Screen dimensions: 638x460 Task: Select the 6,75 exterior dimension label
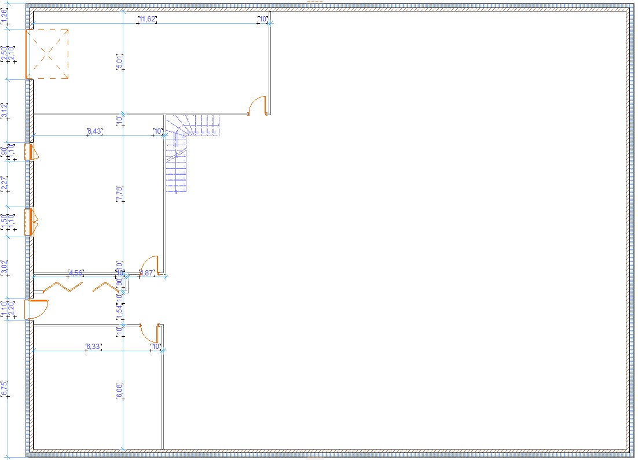pyautogui.click(x=5, y=388)
